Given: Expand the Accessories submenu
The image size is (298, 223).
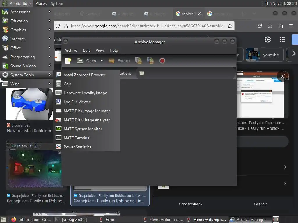Looking at the screenshot, I should click(26, 12).
